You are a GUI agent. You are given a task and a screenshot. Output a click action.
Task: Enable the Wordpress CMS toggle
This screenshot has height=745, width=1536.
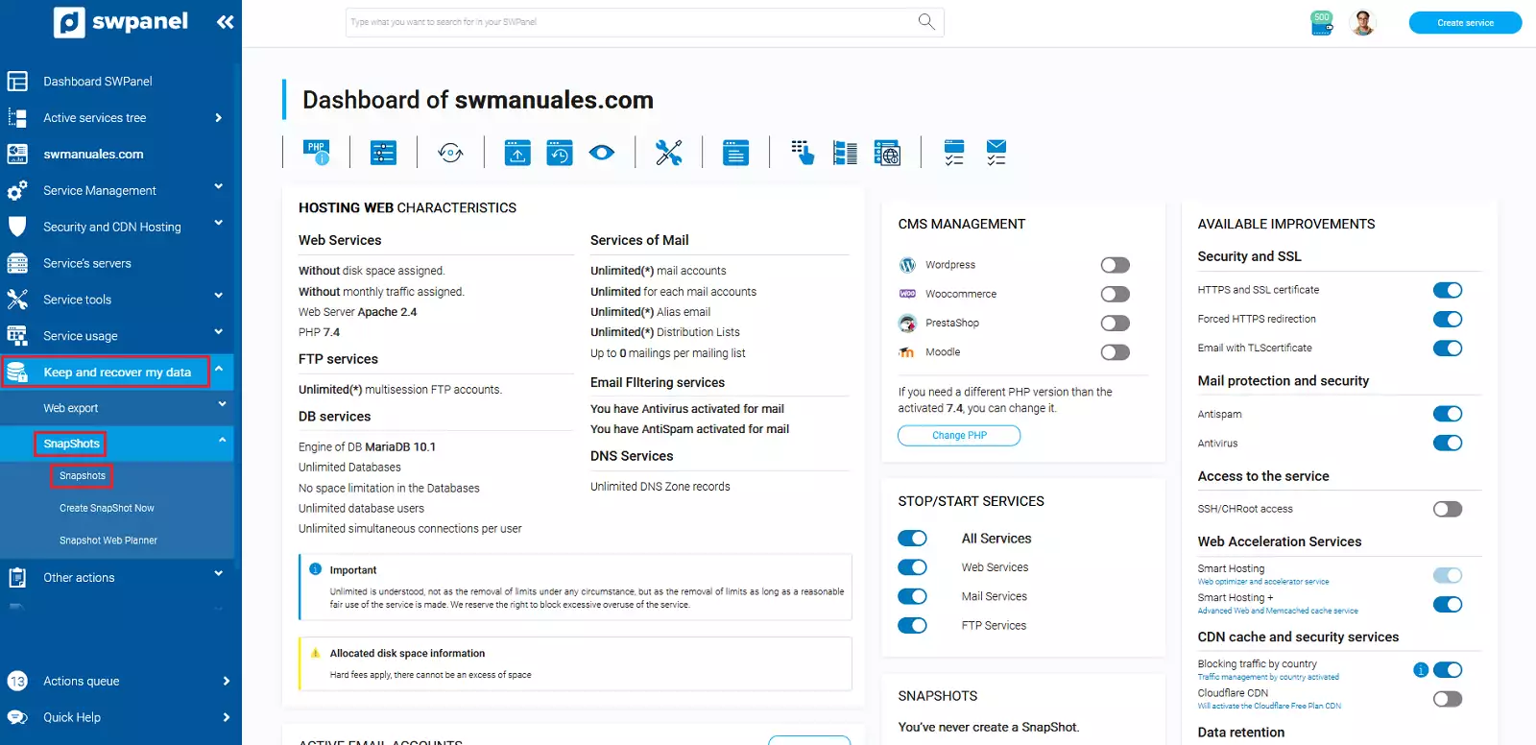(x=1115, y=265)
